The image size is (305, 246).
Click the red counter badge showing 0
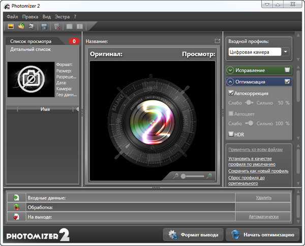tap(74, 41)
